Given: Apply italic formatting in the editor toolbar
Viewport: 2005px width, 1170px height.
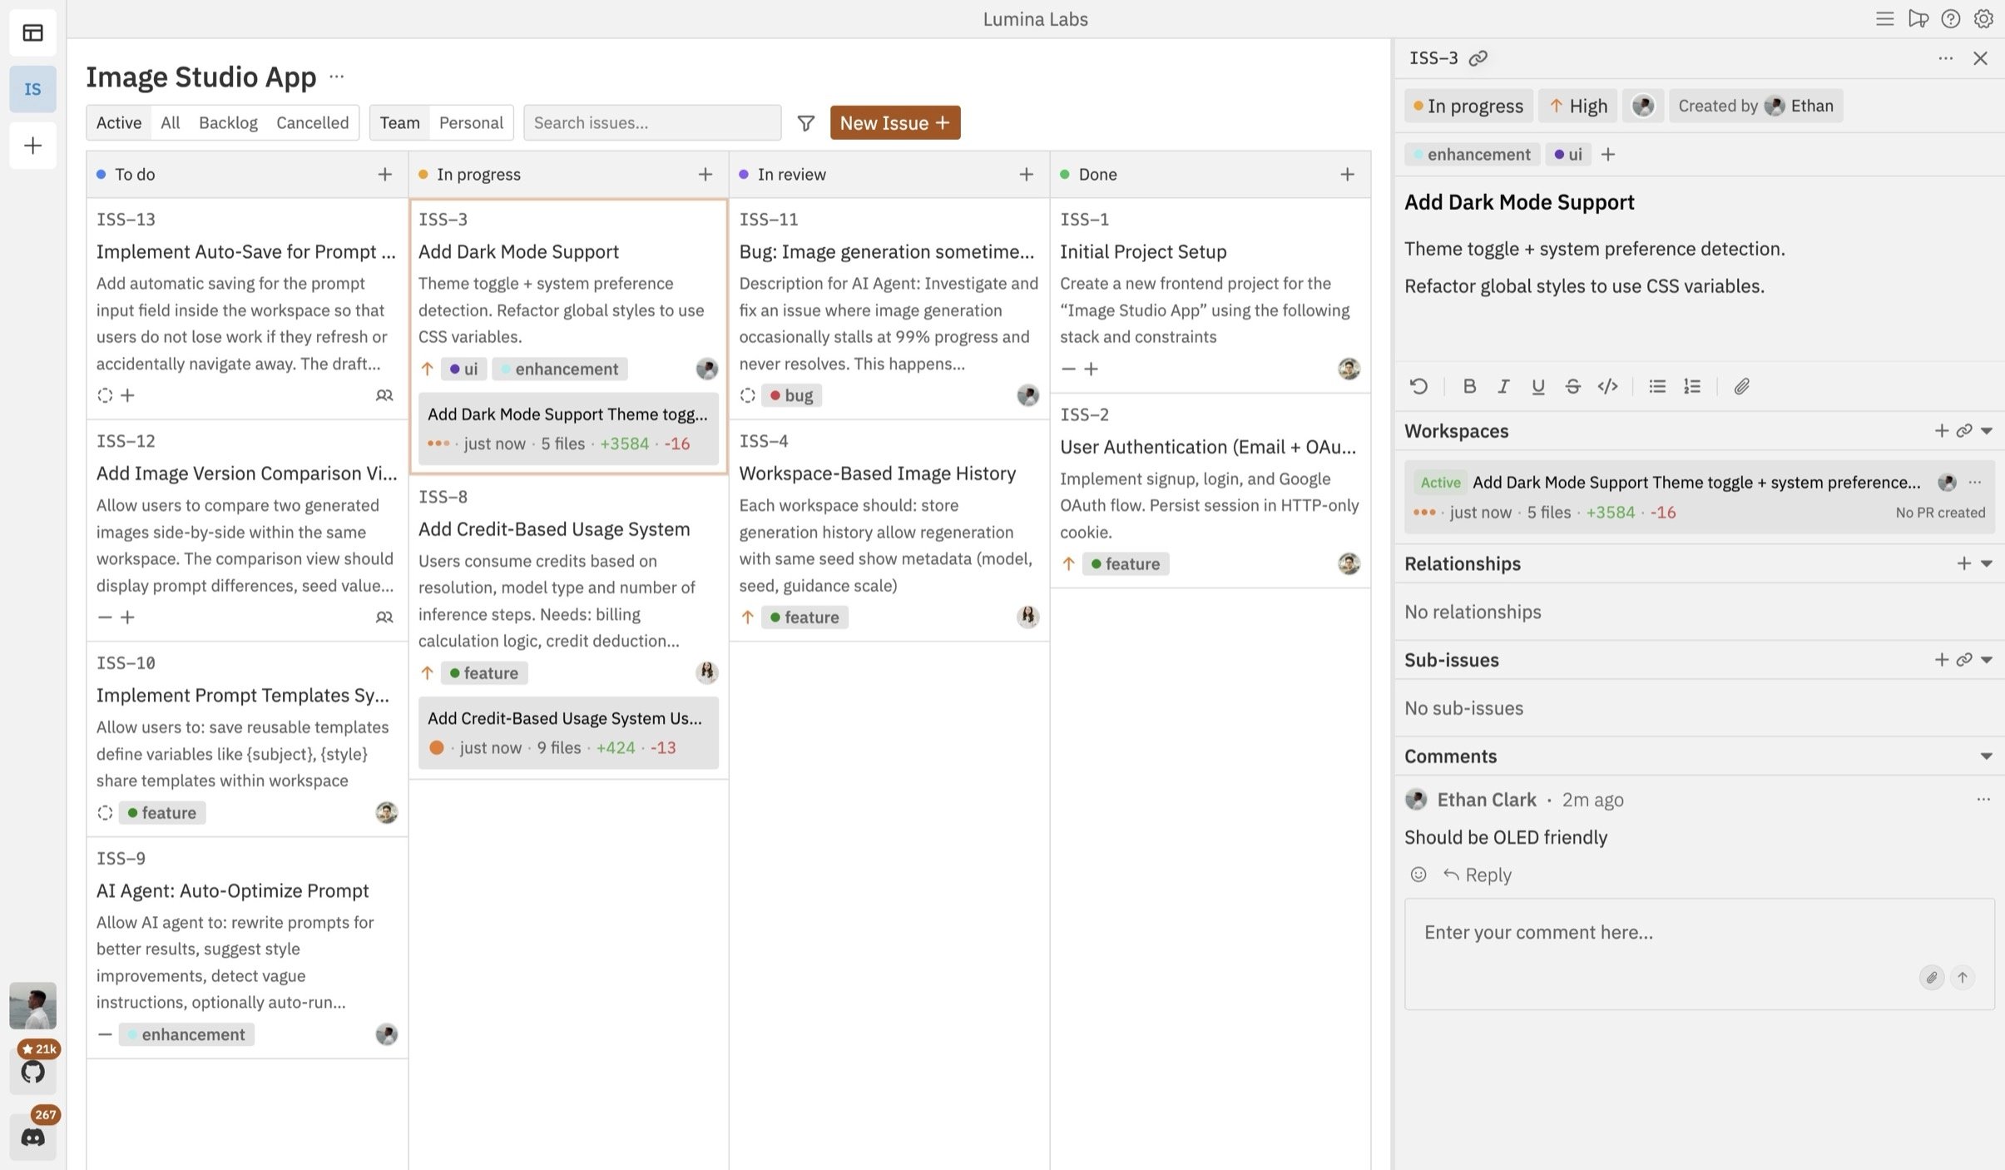Looking at the screenshot, I should pyautogui.click(x=1503, y=385).
